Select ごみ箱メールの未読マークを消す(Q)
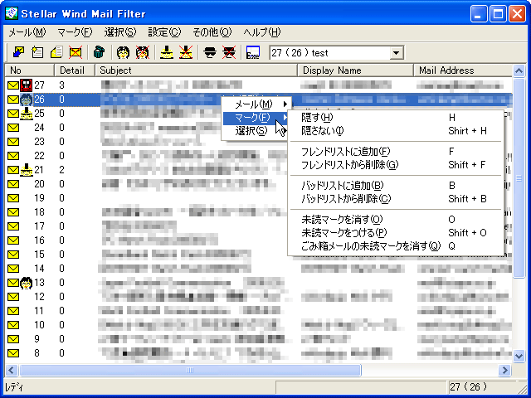The image size is (531, 398). 396,246
